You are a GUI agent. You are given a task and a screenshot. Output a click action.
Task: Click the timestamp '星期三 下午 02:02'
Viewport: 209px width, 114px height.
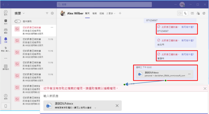(144, 67)
